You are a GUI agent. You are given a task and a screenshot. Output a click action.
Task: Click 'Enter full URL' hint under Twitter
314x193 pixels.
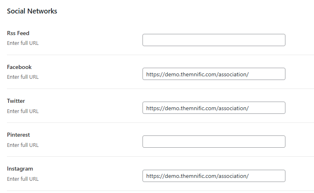pos(23,111)
